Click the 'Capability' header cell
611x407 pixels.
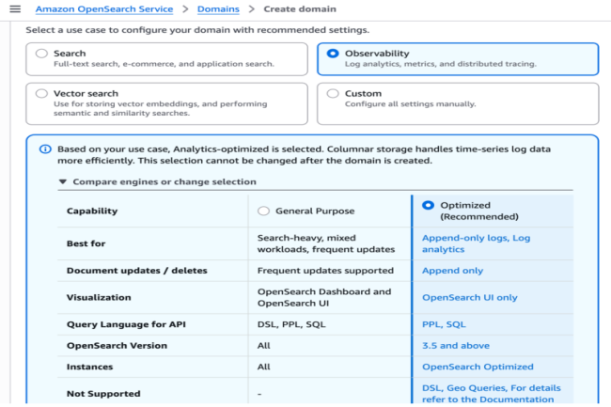92,211
